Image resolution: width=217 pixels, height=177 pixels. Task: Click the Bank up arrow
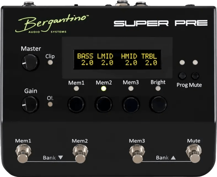[x=173, y=158]
